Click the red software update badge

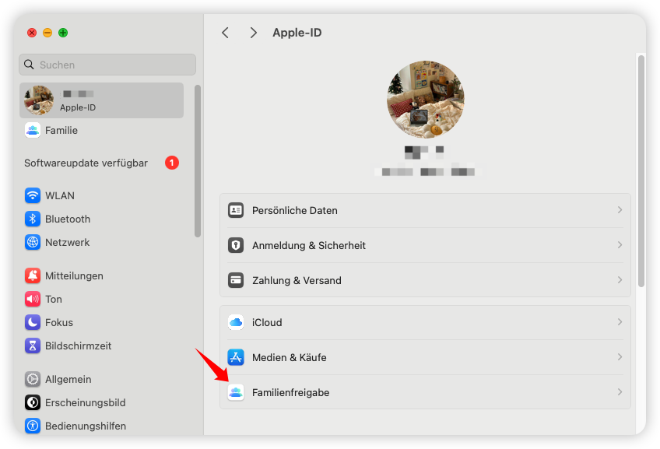[172, 163]
